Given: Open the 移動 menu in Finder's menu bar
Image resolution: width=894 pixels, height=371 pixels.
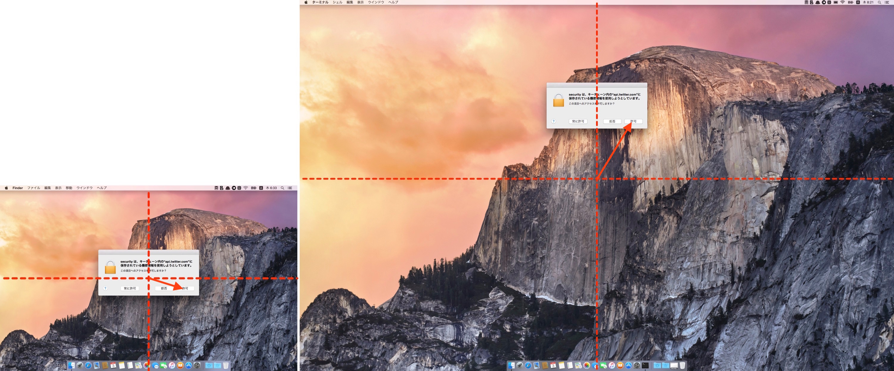Looking at the screenshot, I should click(69, 188).
